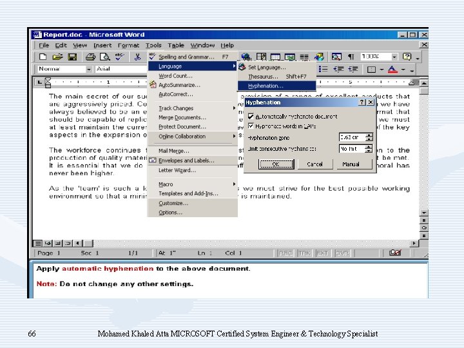
Task: Click OK in Hyphenation dialog
Action: pyautogui.click(x=276, y=164)
